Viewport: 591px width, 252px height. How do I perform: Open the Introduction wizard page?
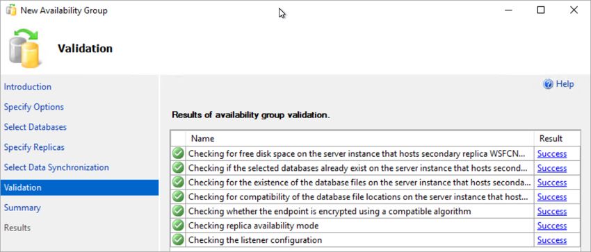pos(28,87)
